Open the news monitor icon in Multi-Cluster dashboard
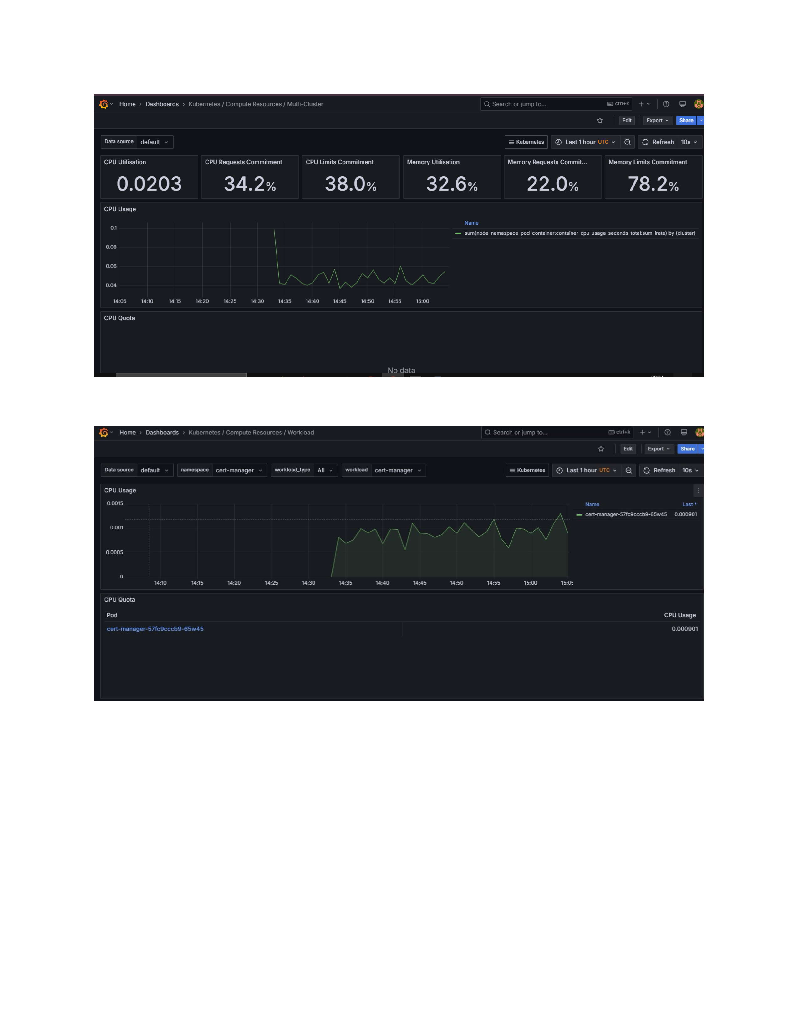The height and width of the screenshot is (1033, 798). [x=683, y=104]
